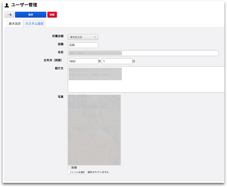Click the user silhouette icon beside the title
Screen dimensions: 227x187
[7, 5]
